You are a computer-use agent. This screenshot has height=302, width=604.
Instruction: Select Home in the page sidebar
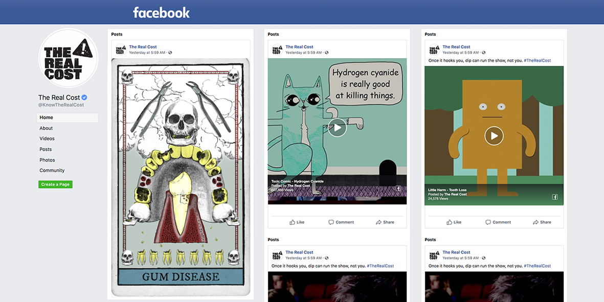tap(68, 118)
